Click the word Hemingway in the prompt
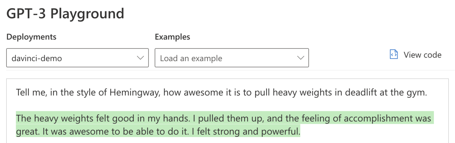This screenshot has height=143, width=455. [135, 93]
